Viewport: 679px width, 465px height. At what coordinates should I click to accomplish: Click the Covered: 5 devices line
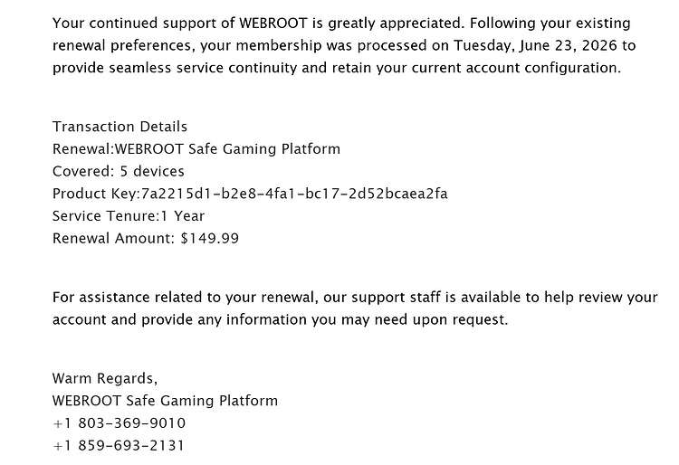tap(119, 171)
